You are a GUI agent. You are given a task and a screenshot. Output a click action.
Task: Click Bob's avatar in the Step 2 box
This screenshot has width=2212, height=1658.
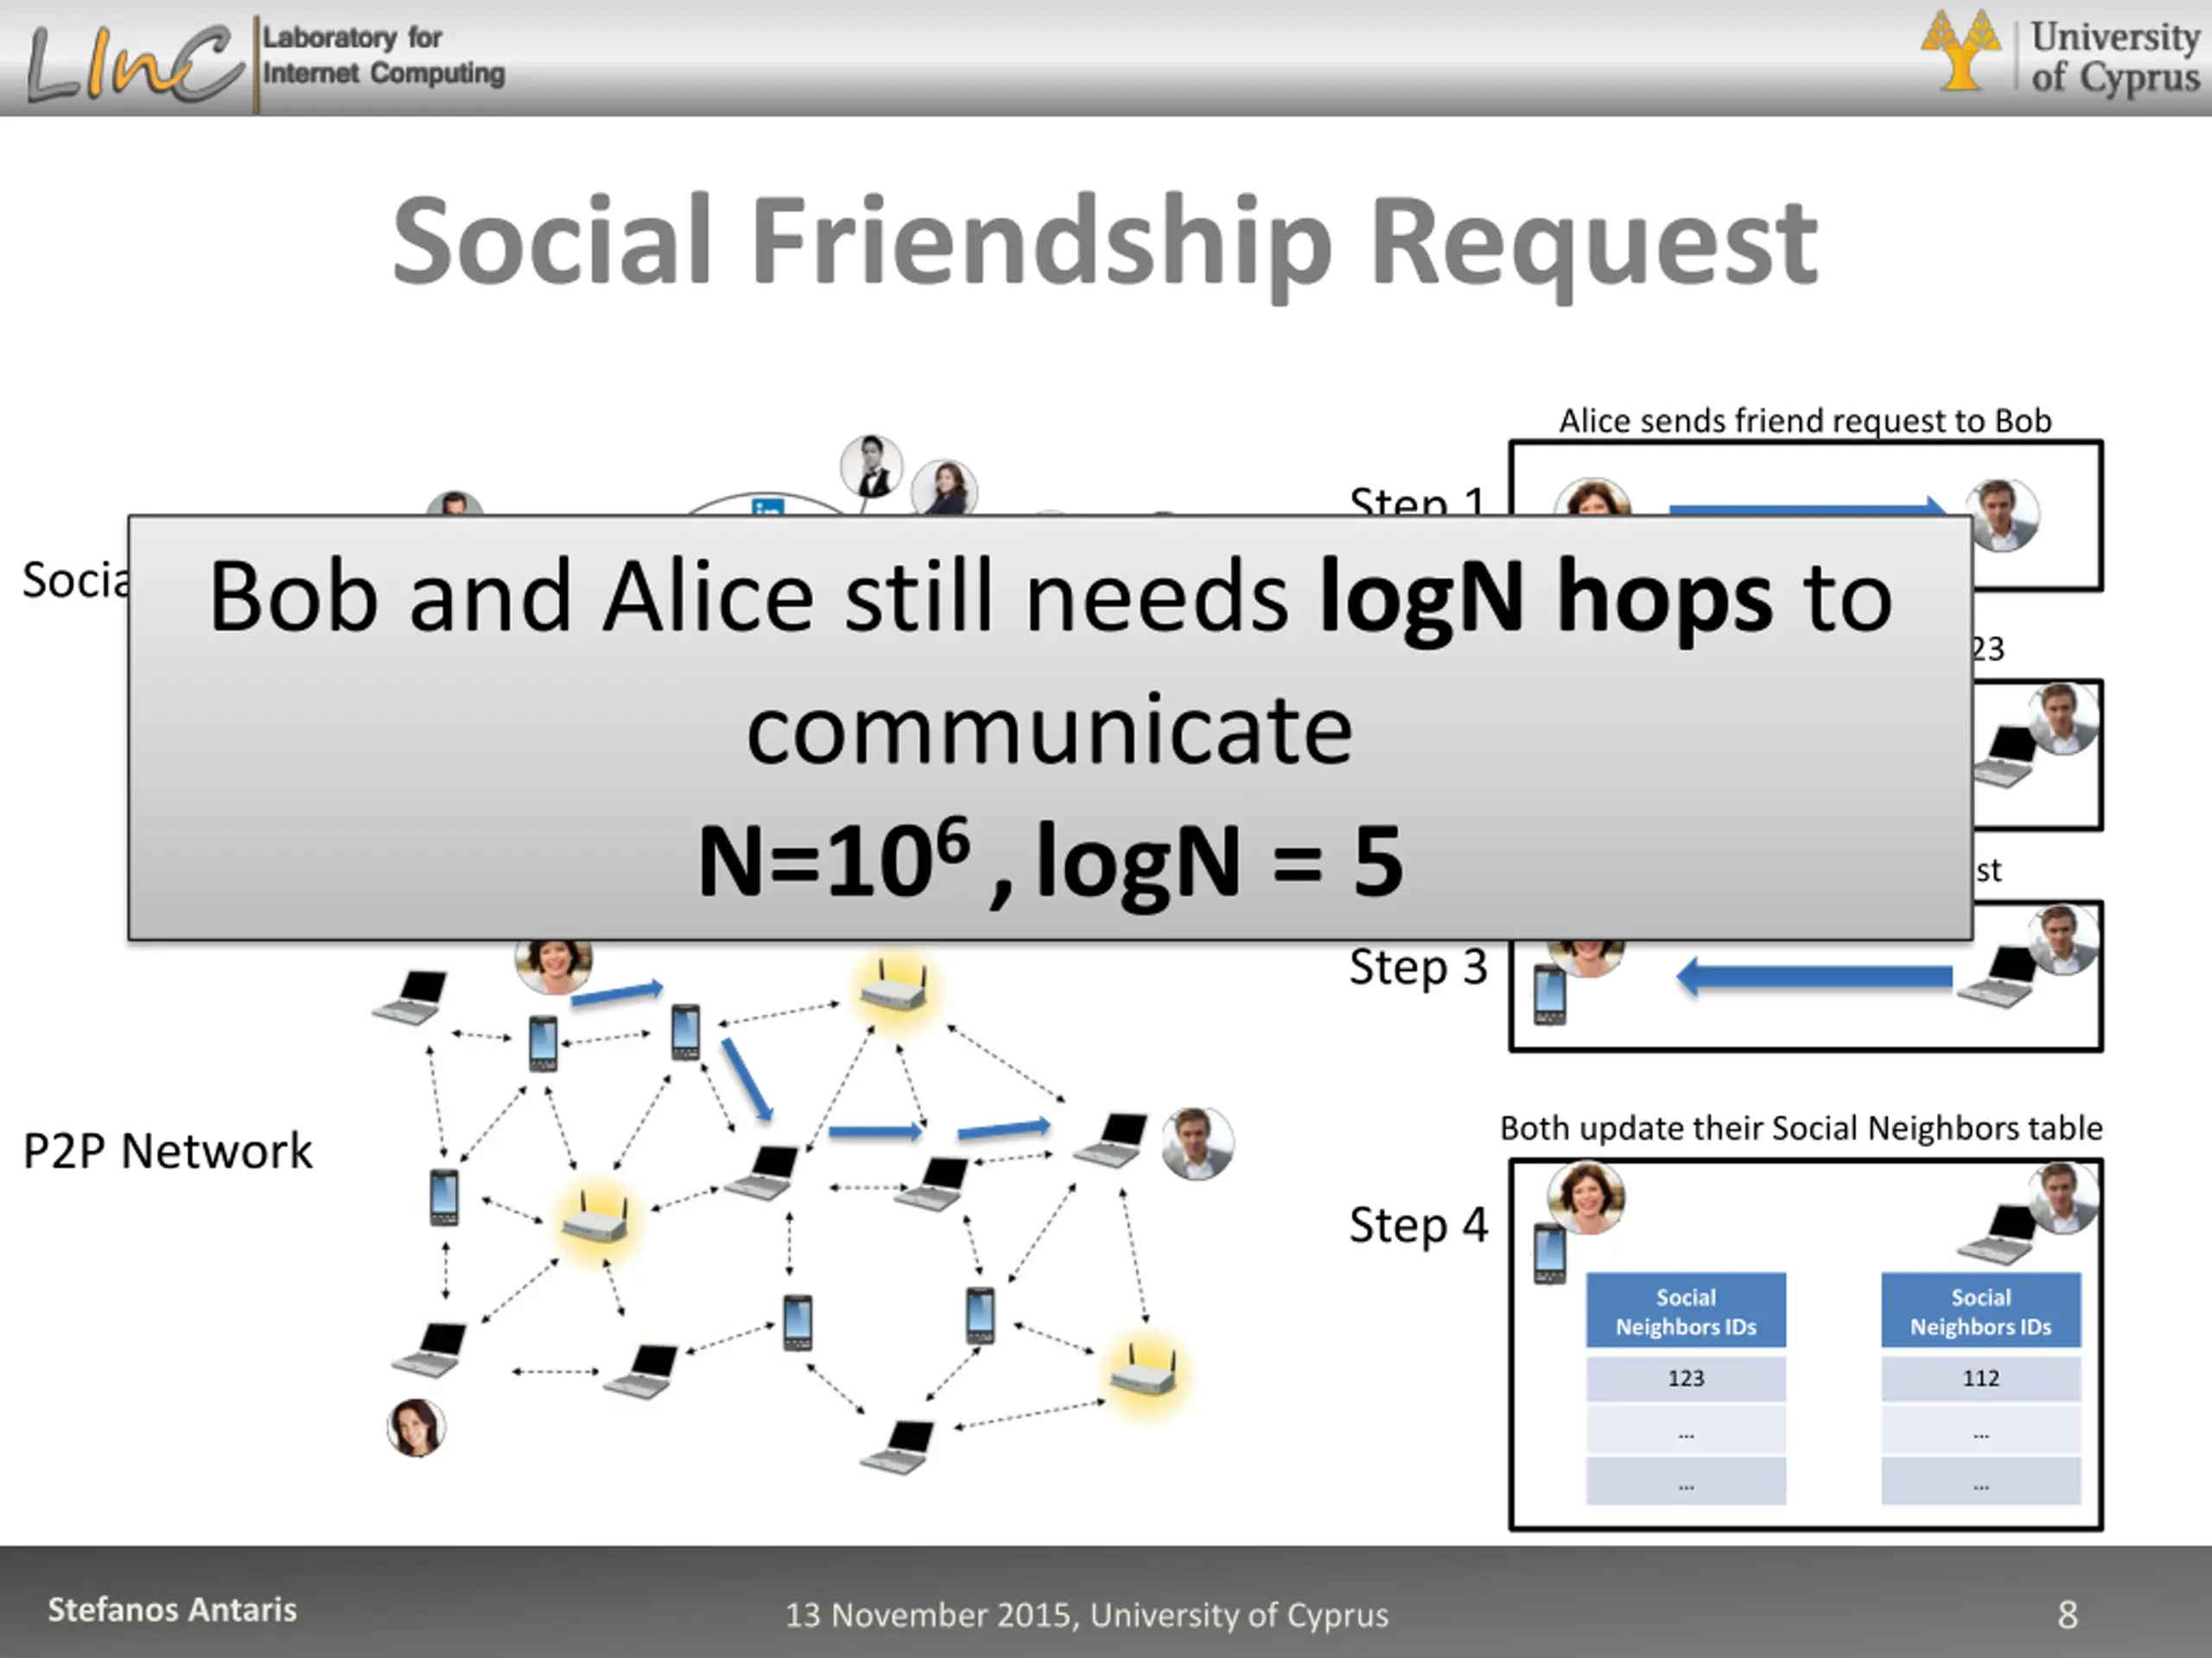click(x=2063, y=718)
